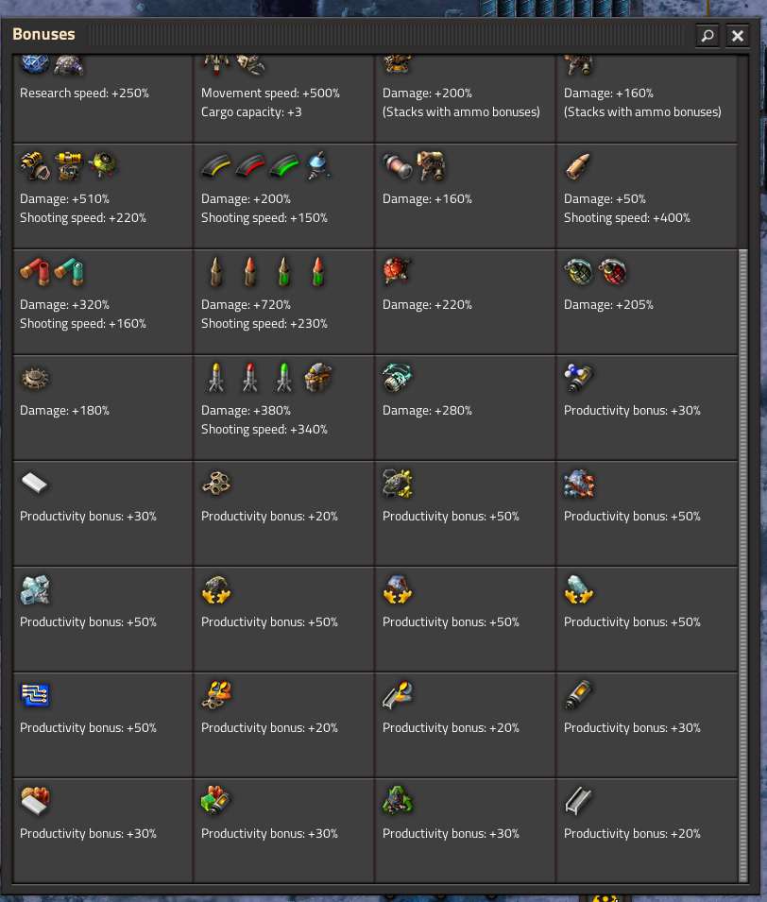Click the red shotgun shell icon
The height and width of the screenshot is (902, 767).
34,271
